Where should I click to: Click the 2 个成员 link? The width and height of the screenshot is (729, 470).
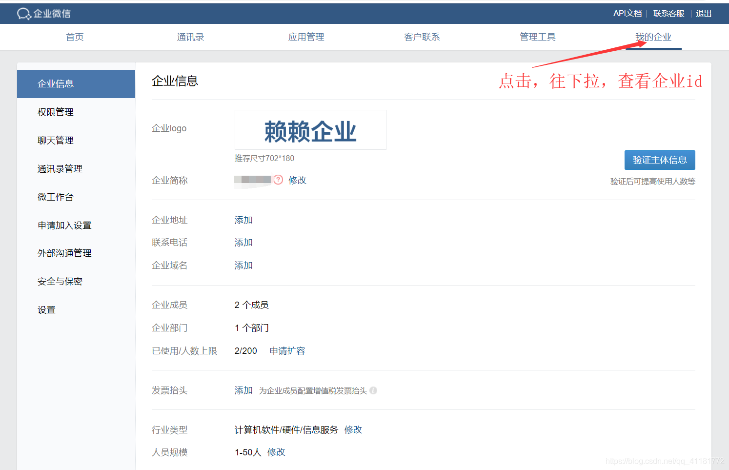tap(252, 305)
